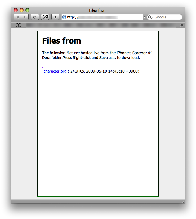Image resolution: width=196 pixels, height=219 pixels.
Task: Zoom the window with green button
Action: click(27, 10)
